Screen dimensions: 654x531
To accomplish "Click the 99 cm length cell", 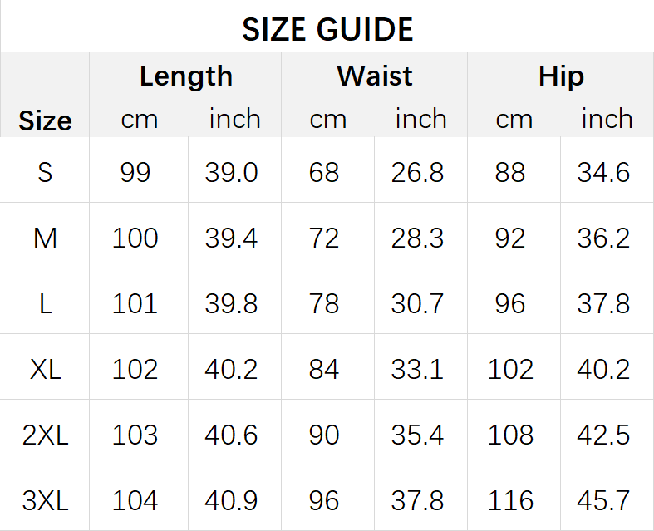I will 135,172.
